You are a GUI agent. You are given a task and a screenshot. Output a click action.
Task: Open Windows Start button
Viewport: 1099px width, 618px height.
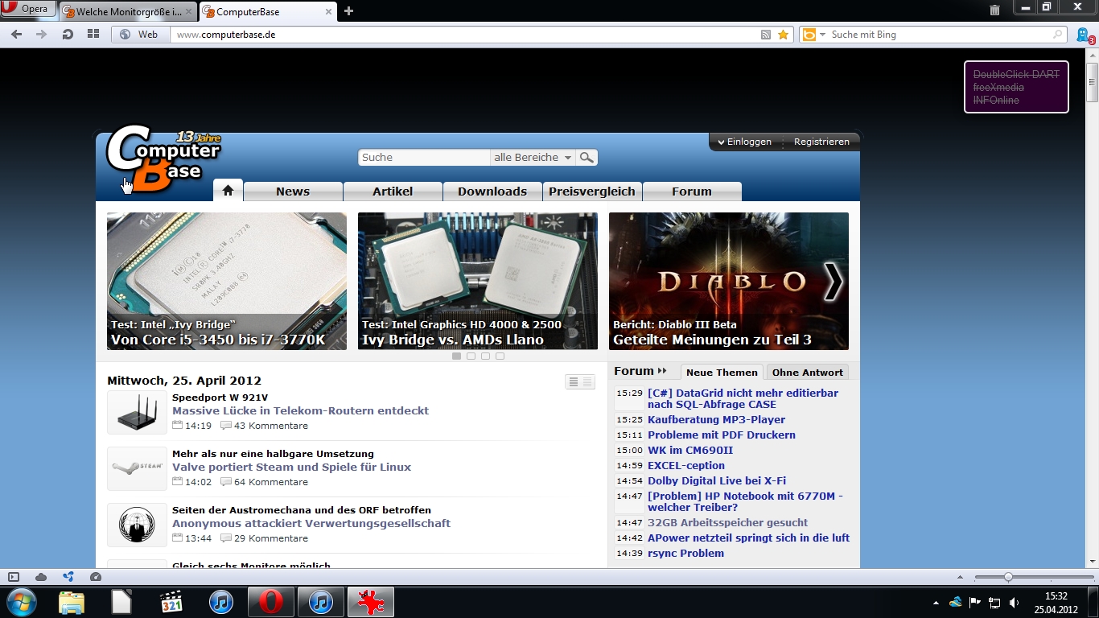[21, 602]
